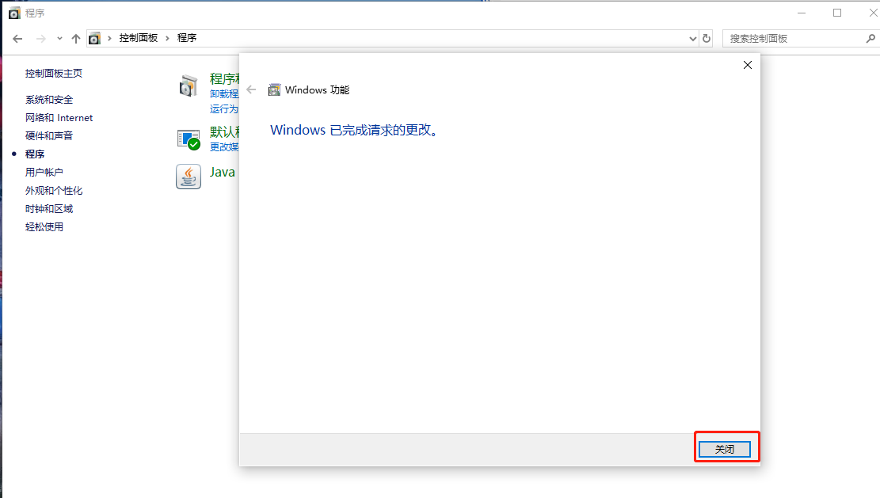Go back using the dialog's back arrow
880x498 pixels.
click(x=251, y=89)
